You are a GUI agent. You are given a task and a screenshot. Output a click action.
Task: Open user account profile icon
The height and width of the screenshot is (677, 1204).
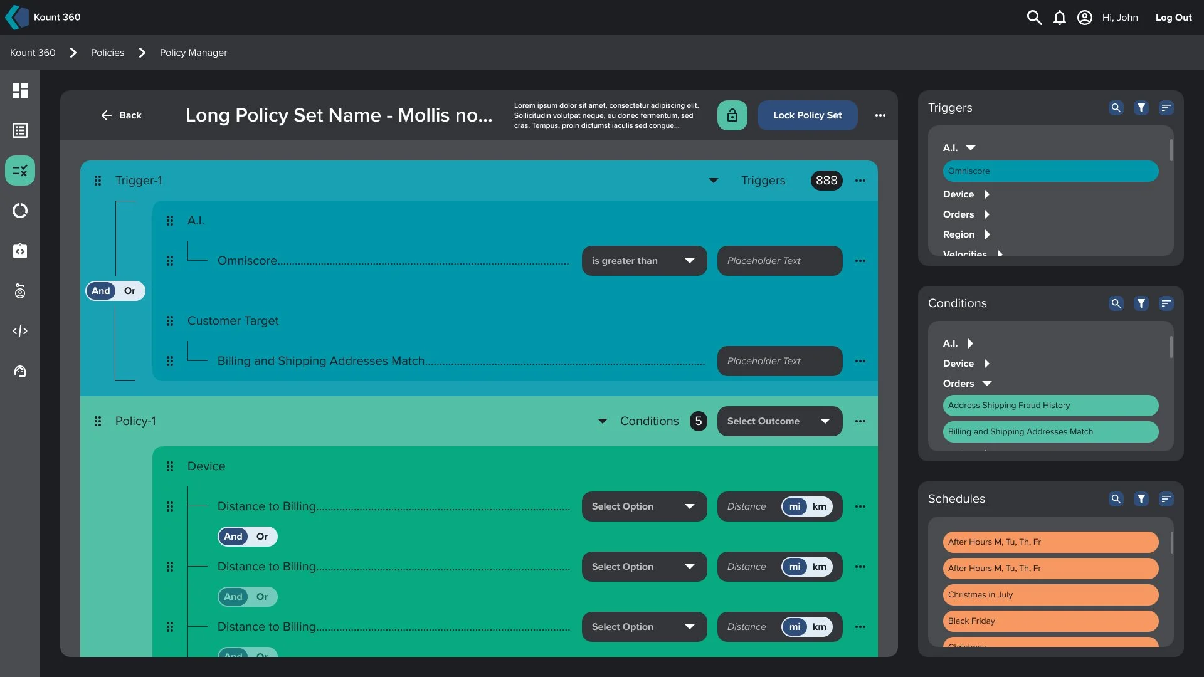point(1085,18)
